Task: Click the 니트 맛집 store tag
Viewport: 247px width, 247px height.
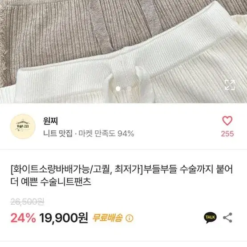Action: click(x=58, y=134)
